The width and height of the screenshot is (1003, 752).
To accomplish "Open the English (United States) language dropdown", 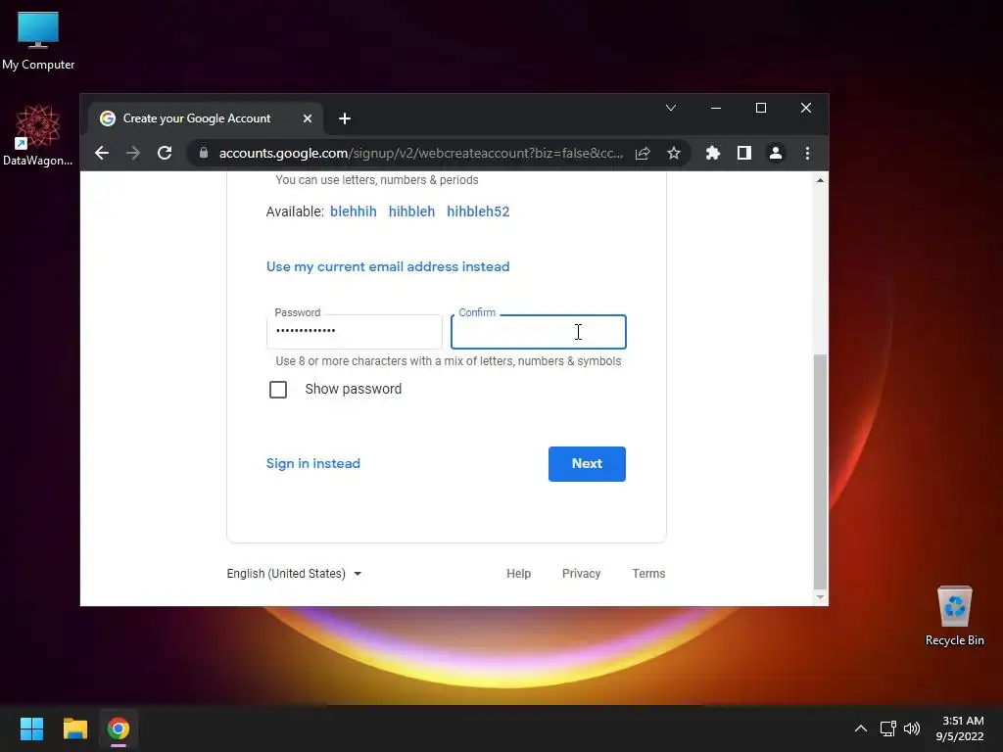I will (x=294, y=574).
